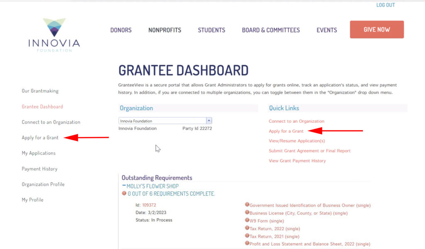
Task: View Payment History in sidebar
Action: tap(39, 169)
